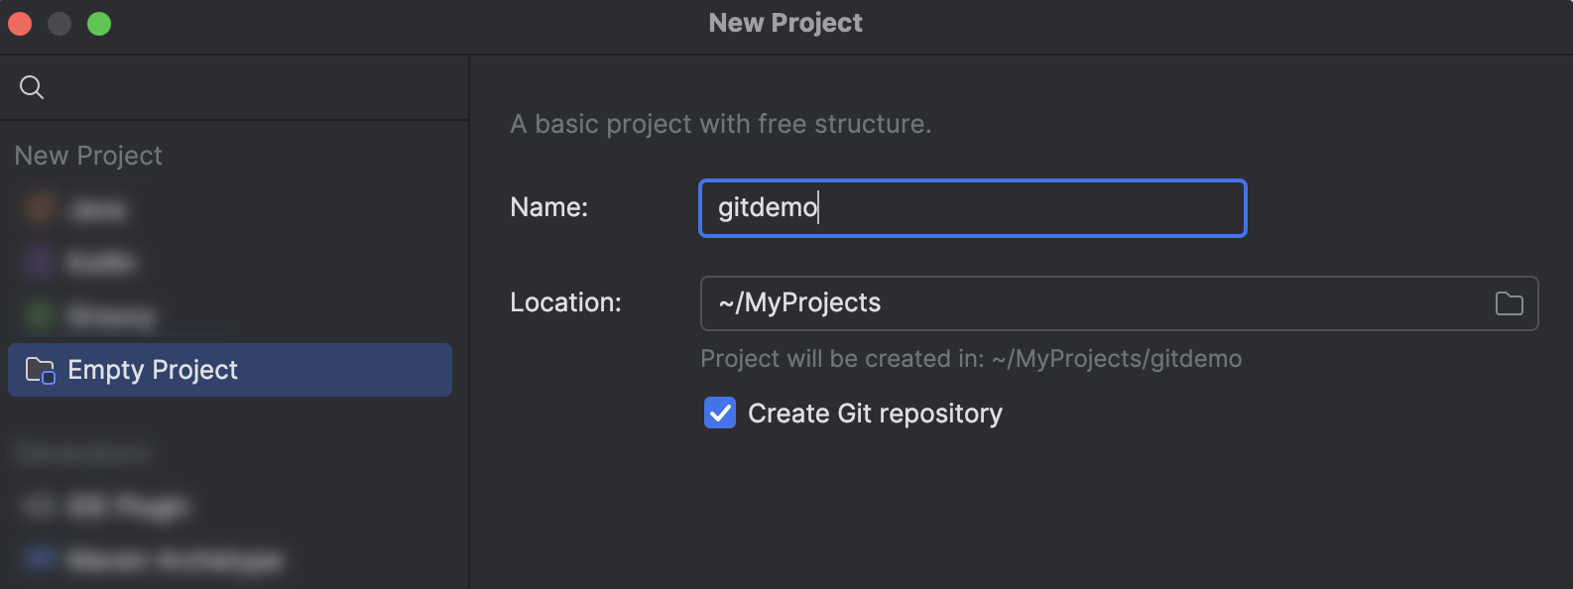1573x589 pixels.
Task: Click inside the Name input field
Action: (x=972, y=208)
